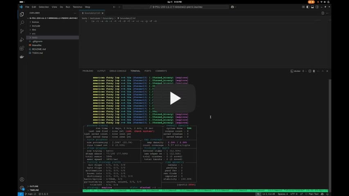
Task: Switch to the OUTPUT tab
Action: (x=101, y=71)
